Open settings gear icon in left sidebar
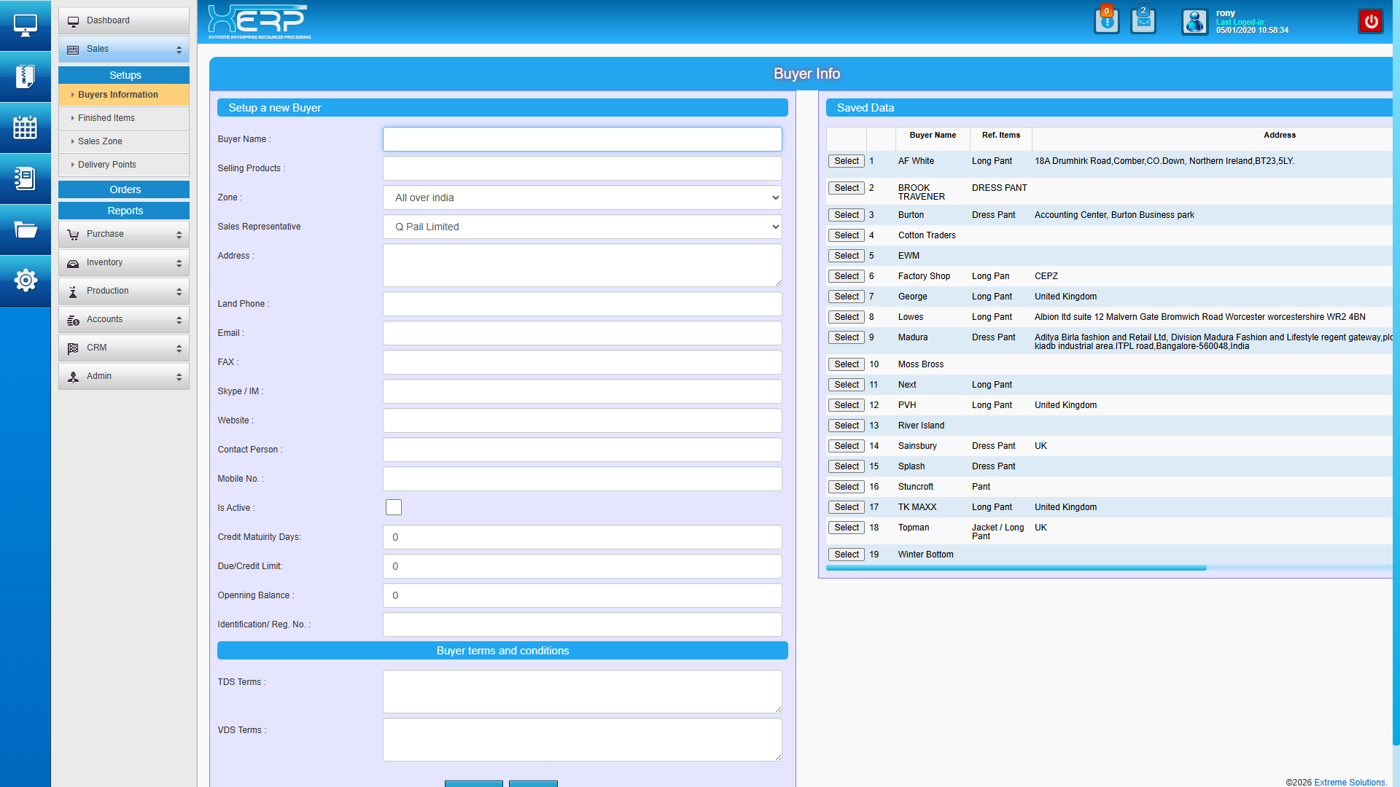 tap(25, 281)
